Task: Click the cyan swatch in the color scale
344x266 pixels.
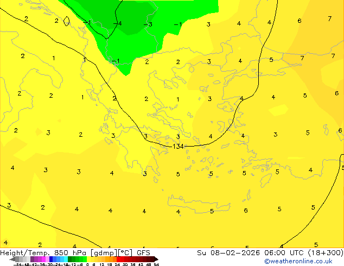Action: 66,259
